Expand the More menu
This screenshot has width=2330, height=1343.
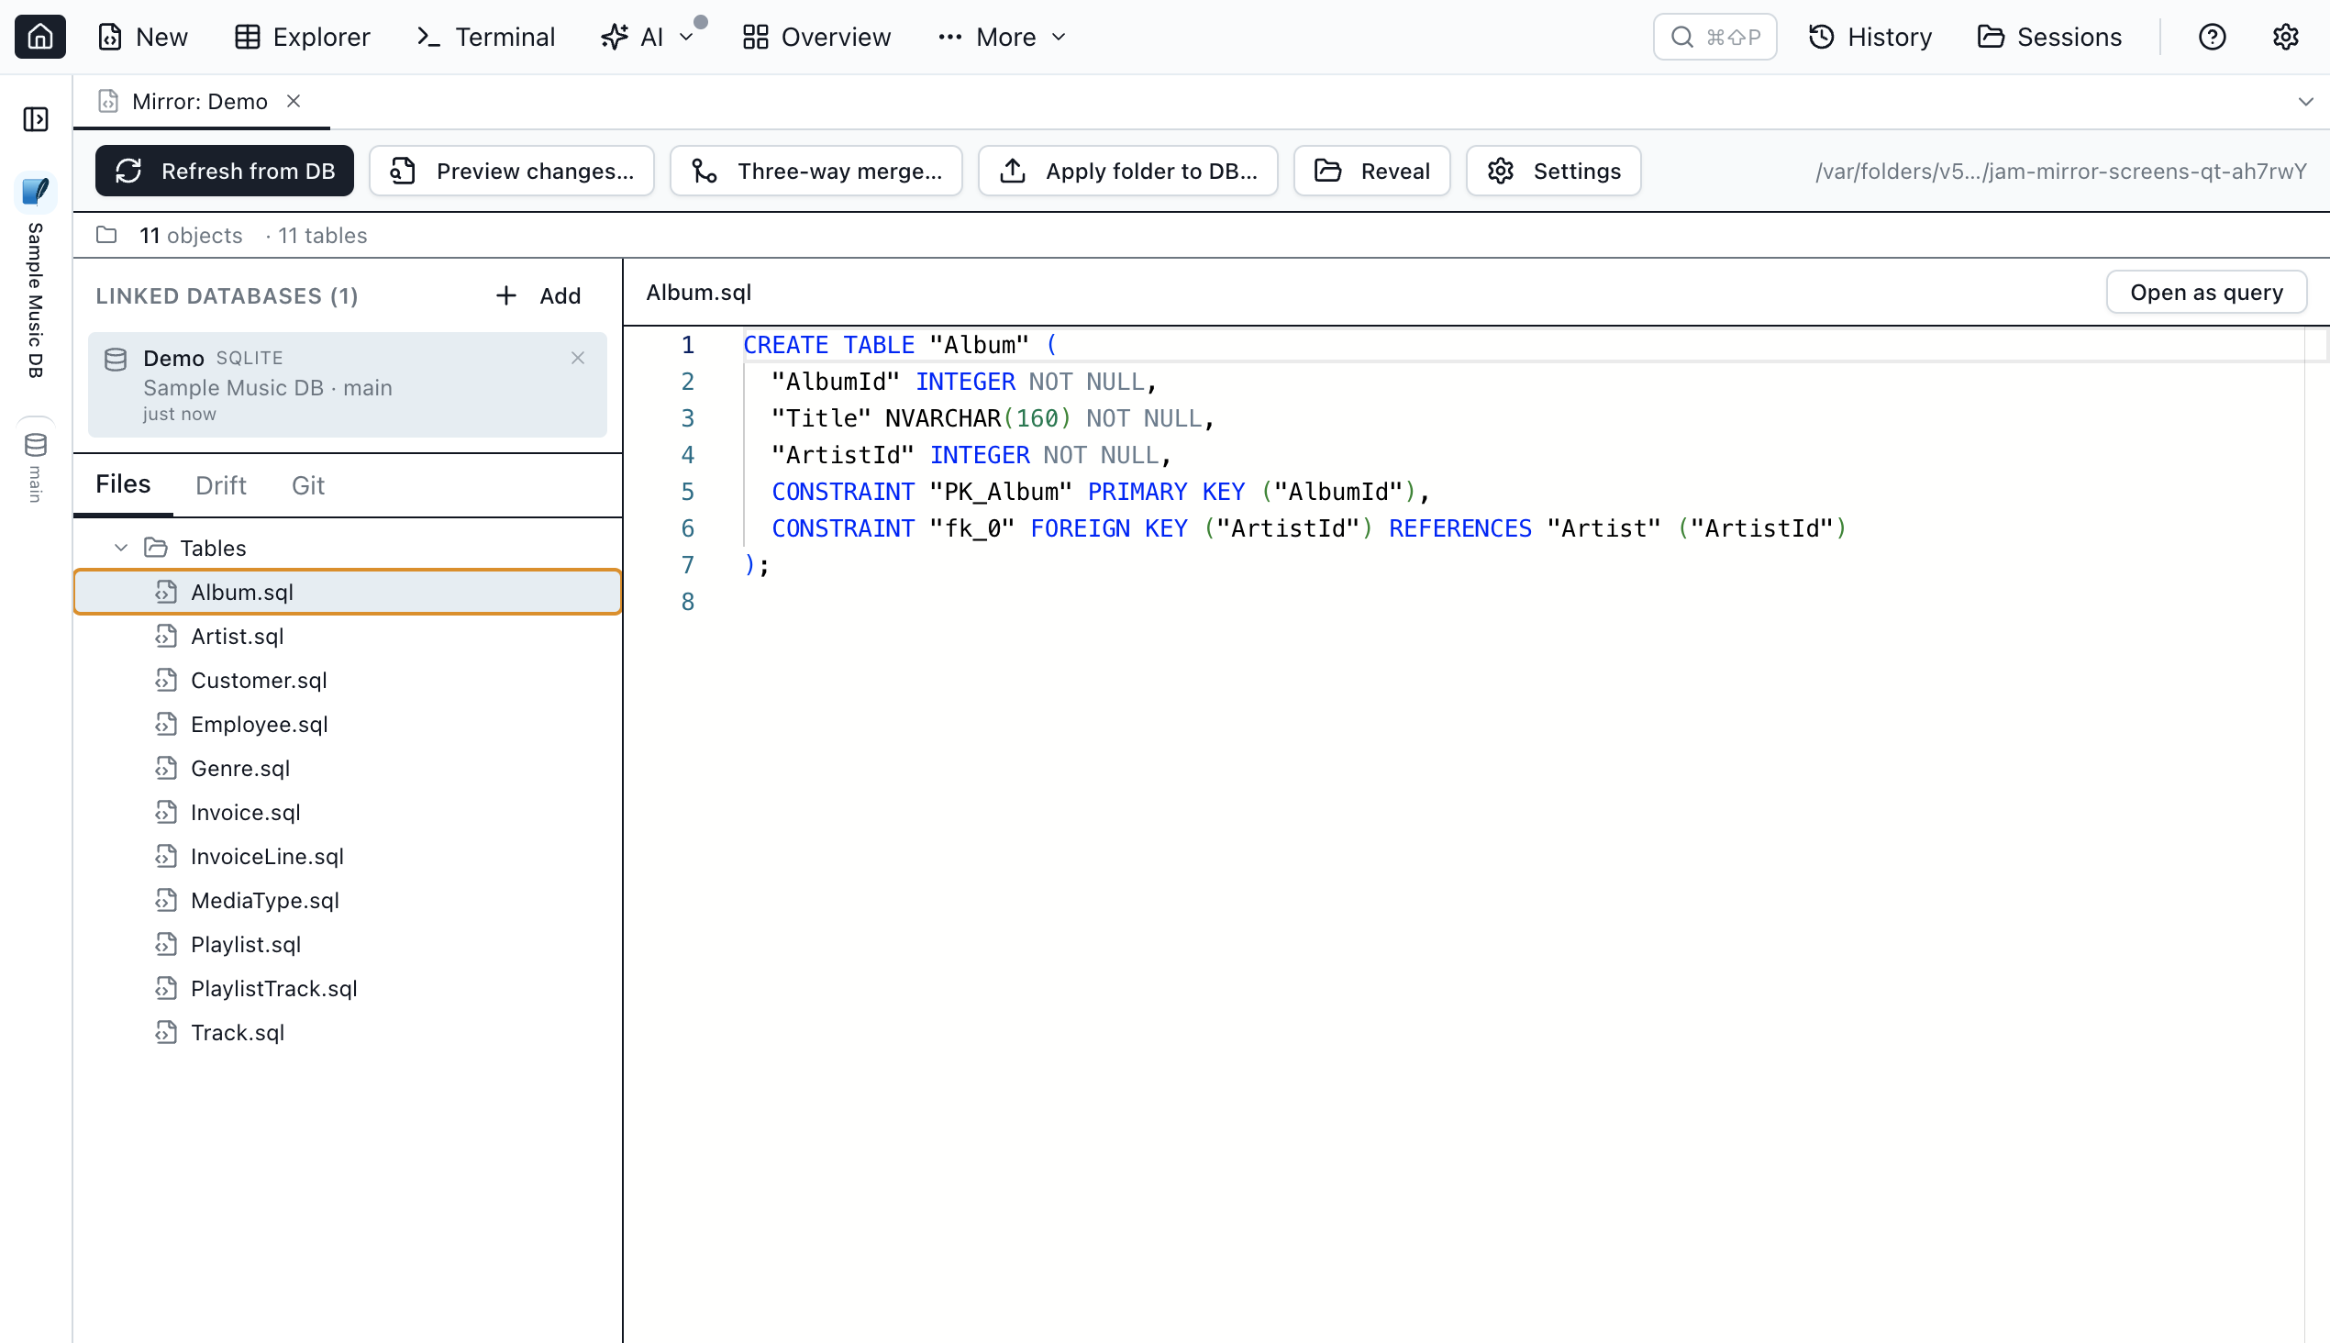[x=1002, y=37]
